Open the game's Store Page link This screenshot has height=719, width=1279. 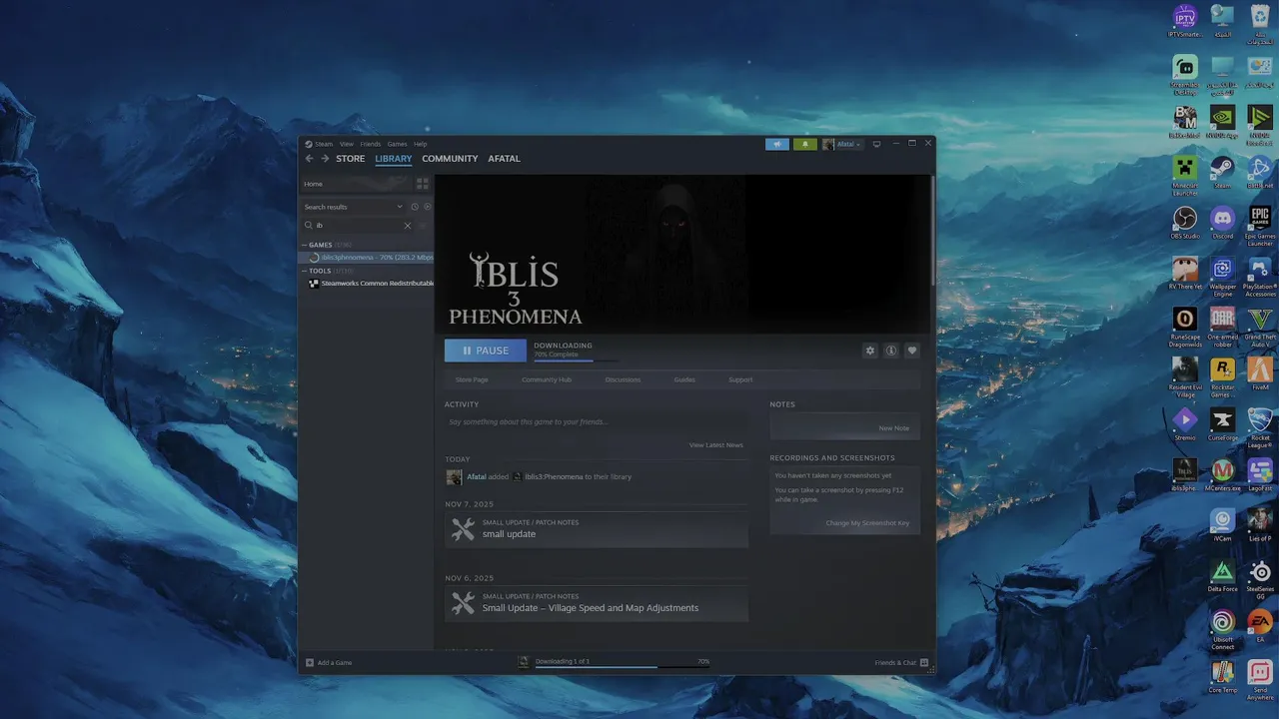(472, 379)
